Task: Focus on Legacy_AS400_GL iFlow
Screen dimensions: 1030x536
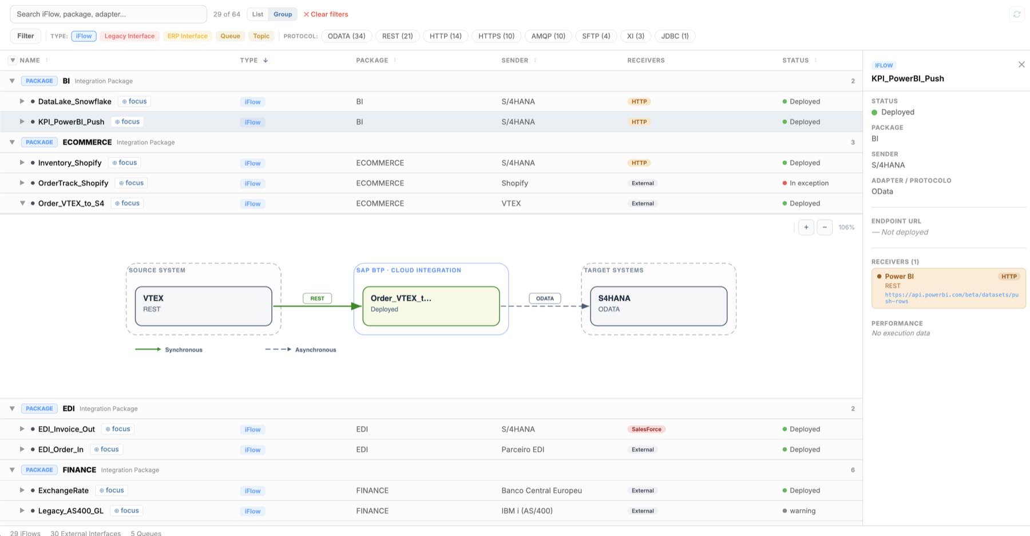Action: tap(126, 510)
